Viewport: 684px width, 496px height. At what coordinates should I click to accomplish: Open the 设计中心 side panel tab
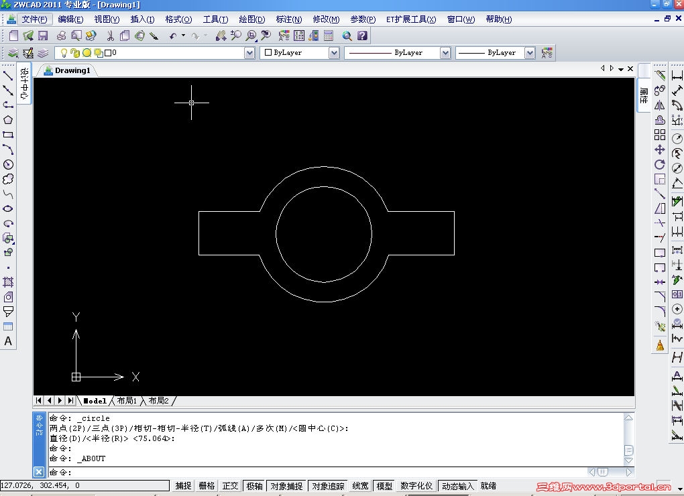coord(24,83)
